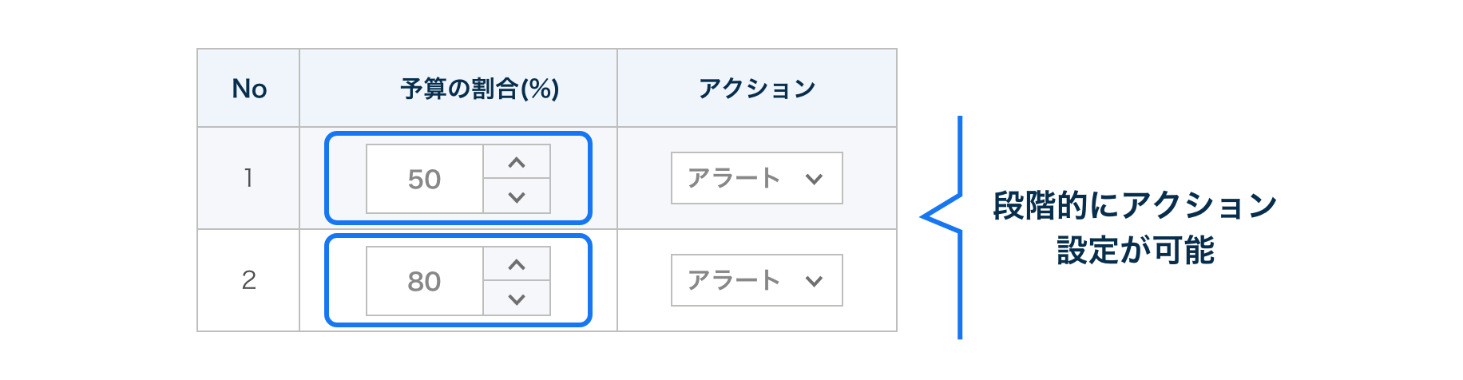Click the budget input field showing 50
1463x380 pixels.
pos(425,179)
